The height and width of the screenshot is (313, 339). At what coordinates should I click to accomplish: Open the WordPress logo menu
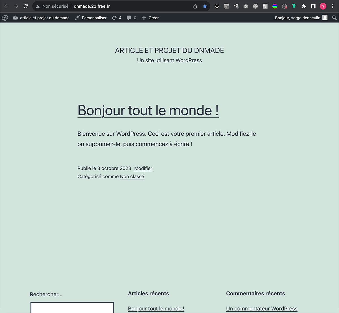click(x=5, y=18)
